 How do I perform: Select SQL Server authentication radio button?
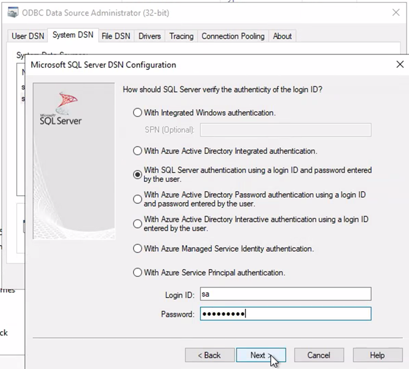137,174
